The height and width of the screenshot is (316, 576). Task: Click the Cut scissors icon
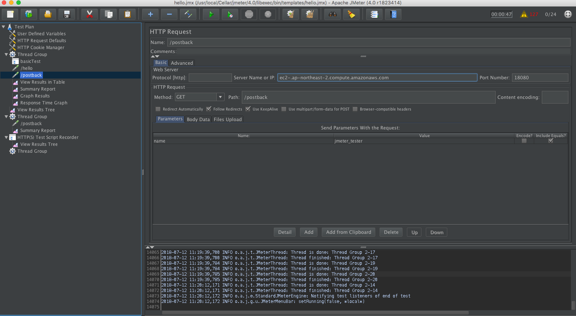point(89,15)
